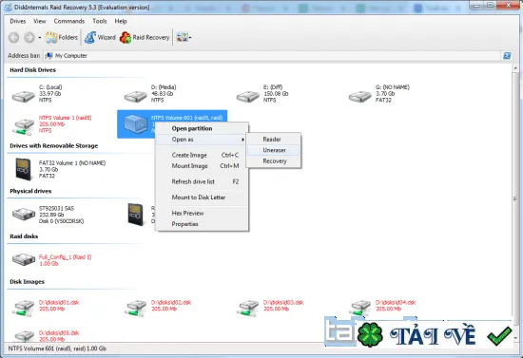
Task: Click the 33.97 Gb size text
Action: pyautogui.click(x=50, y=94)
